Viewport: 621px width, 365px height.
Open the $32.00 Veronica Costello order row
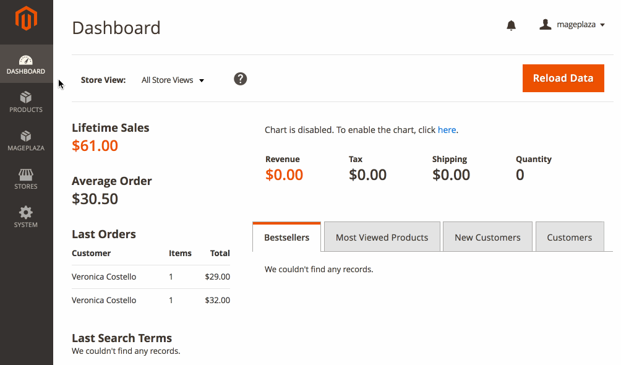point(151,300)
